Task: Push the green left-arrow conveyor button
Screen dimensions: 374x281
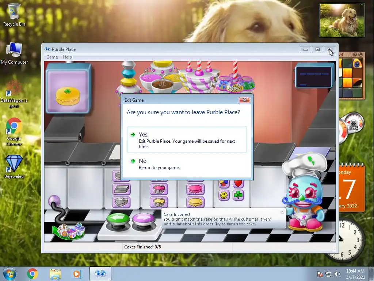Action: coord(118,220)
